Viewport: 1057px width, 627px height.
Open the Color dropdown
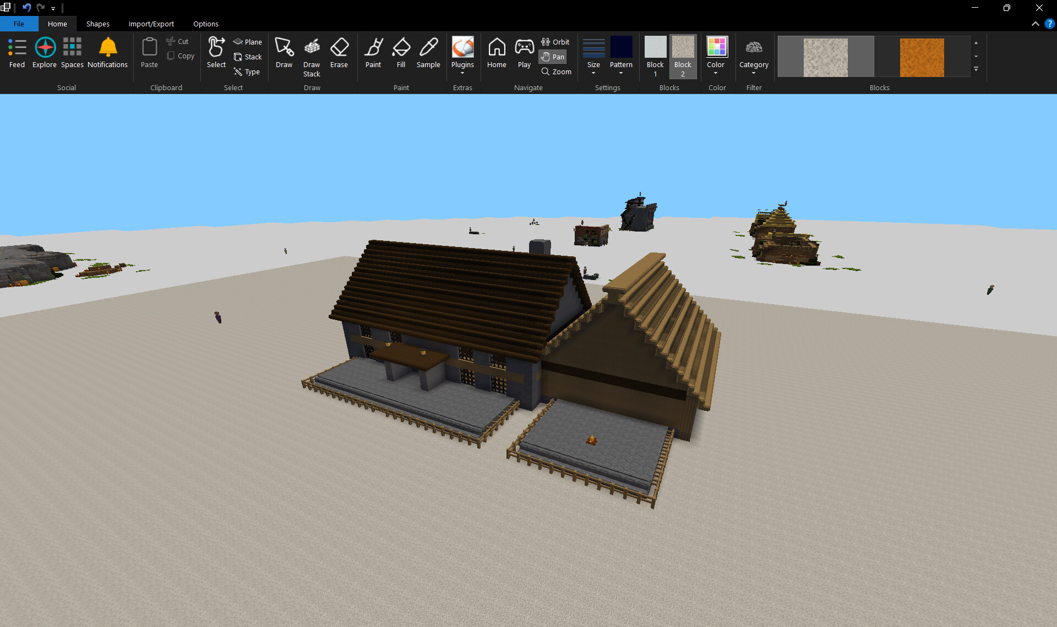pos(716,56)
